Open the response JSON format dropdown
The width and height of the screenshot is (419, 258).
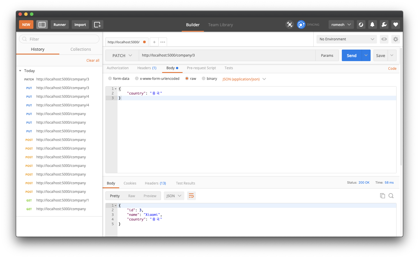(x=174, y=196)
